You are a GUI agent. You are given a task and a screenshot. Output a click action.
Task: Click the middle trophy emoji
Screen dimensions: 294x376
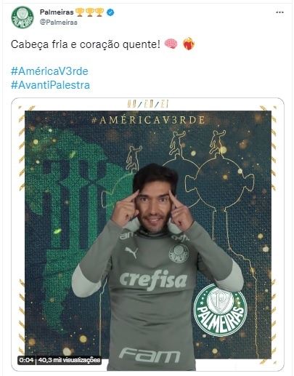(89, 12)
